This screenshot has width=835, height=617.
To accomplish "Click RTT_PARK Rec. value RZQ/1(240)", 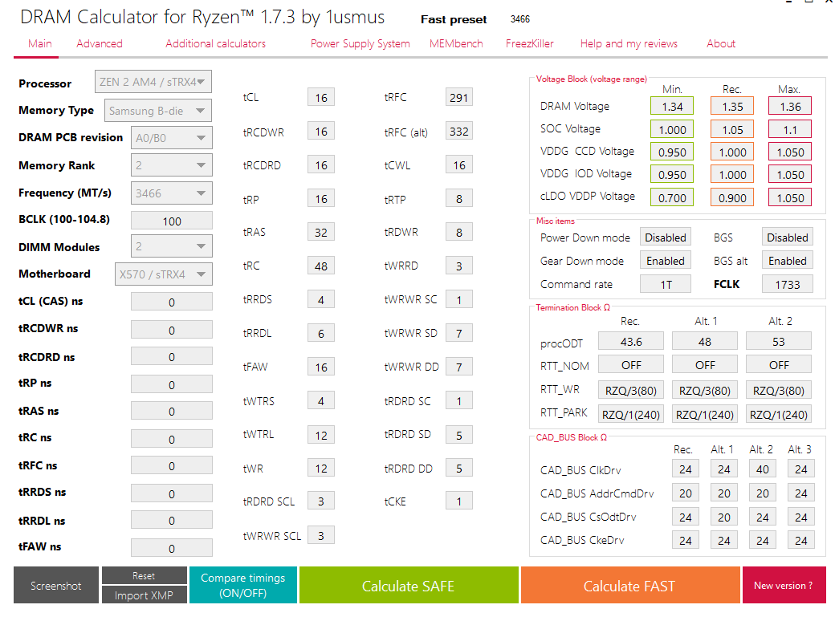I will 631,414.
